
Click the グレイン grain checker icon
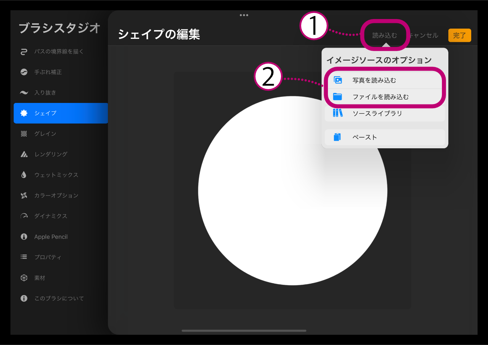click(24, 134)
